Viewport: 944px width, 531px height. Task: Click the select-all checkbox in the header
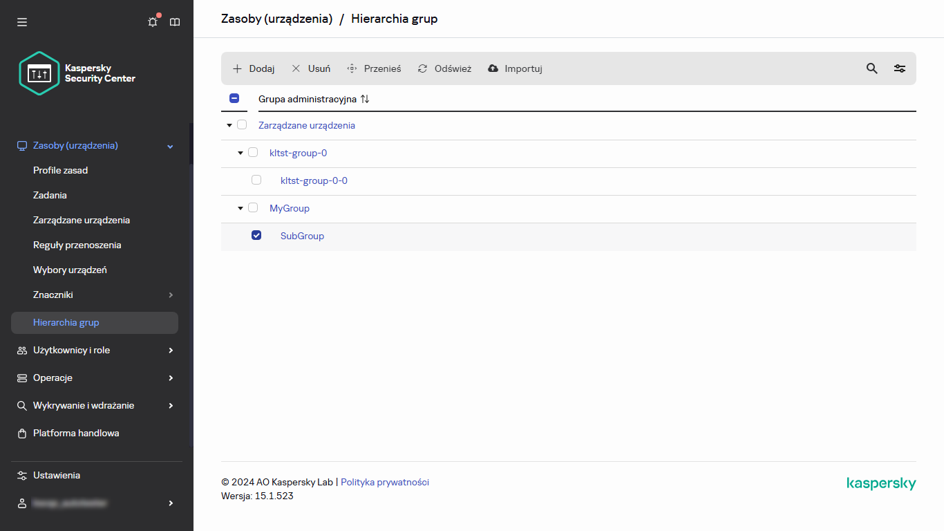click(234, 98)
